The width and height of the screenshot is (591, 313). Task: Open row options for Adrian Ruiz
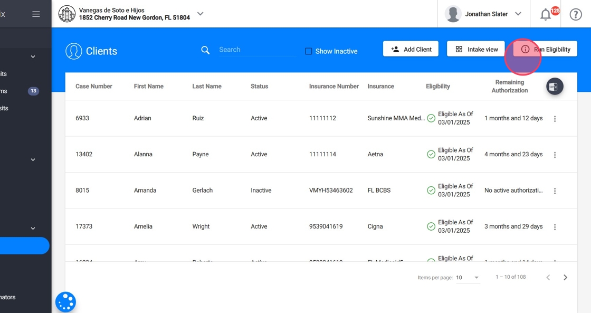point(555,119)
